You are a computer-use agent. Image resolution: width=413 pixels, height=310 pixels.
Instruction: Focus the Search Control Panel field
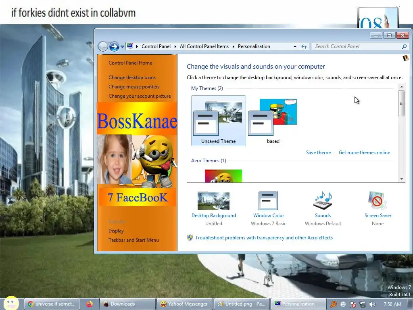[360, 46]
